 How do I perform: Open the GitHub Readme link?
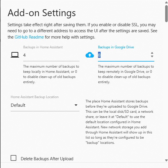[x=29, y=37]
